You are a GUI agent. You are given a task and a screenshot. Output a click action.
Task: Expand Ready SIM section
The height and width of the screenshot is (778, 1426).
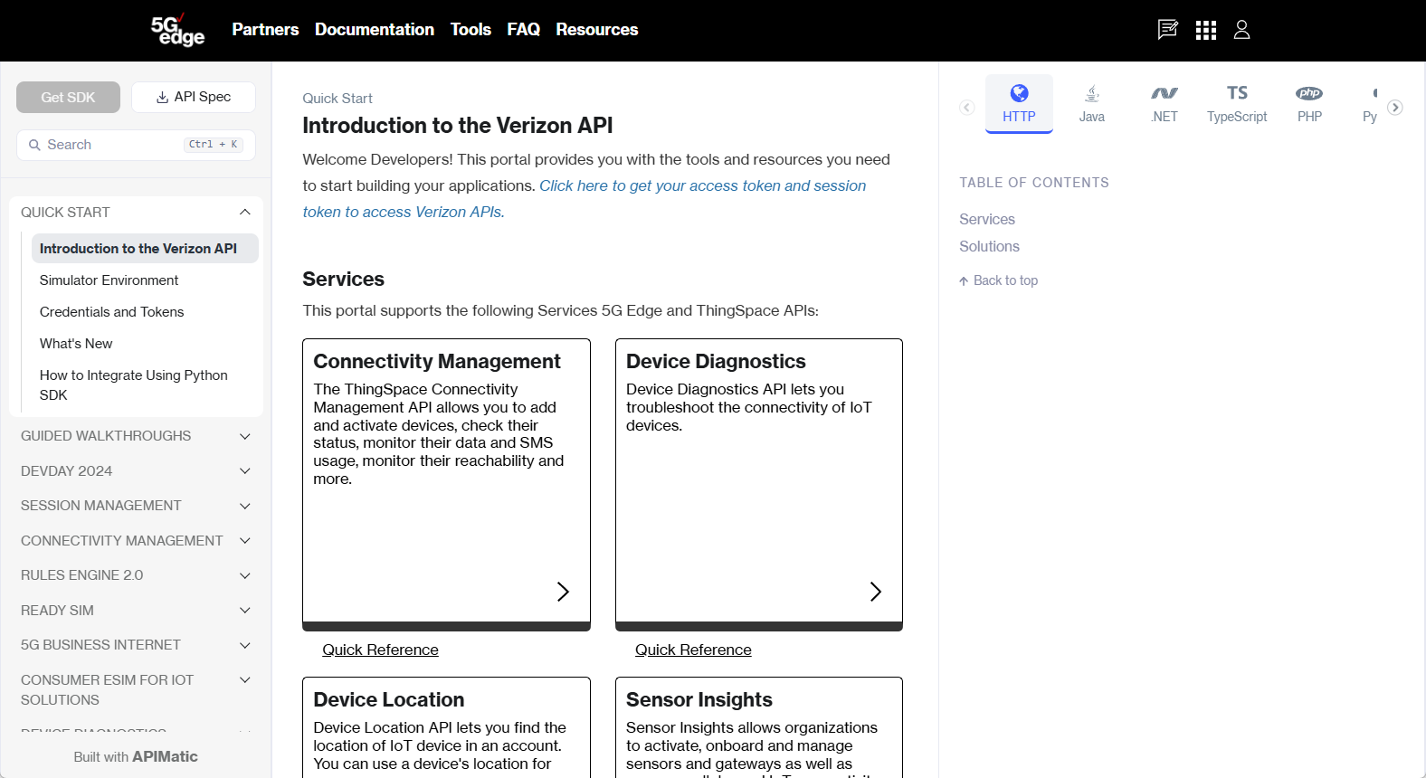tap(136, 611)
